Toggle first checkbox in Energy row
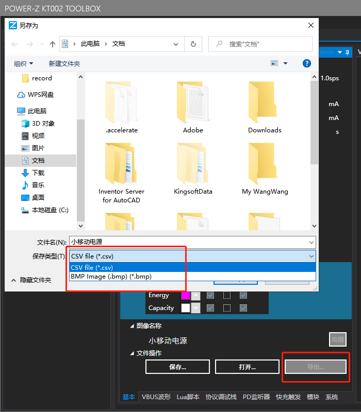The width and height of the screenshot is (361, 412). [210, 295]
